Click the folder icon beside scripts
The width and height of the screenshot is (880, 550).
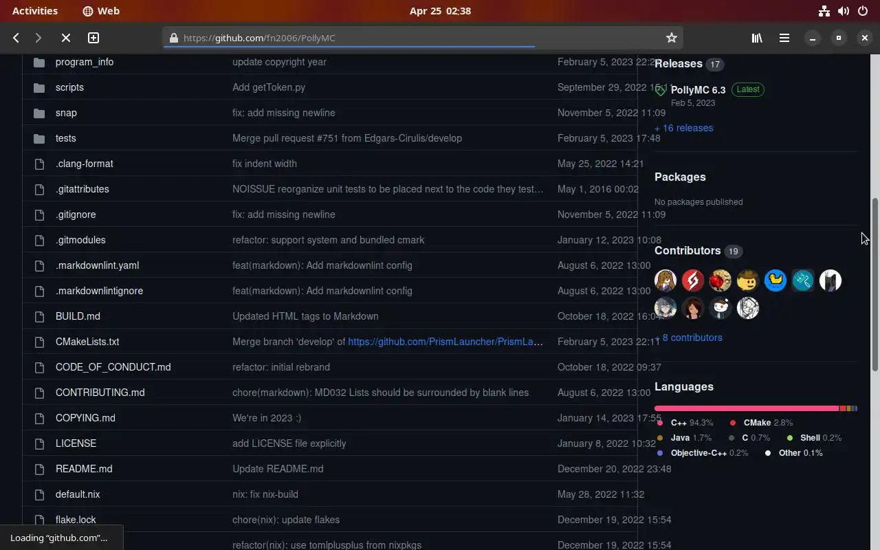(39, 87)
